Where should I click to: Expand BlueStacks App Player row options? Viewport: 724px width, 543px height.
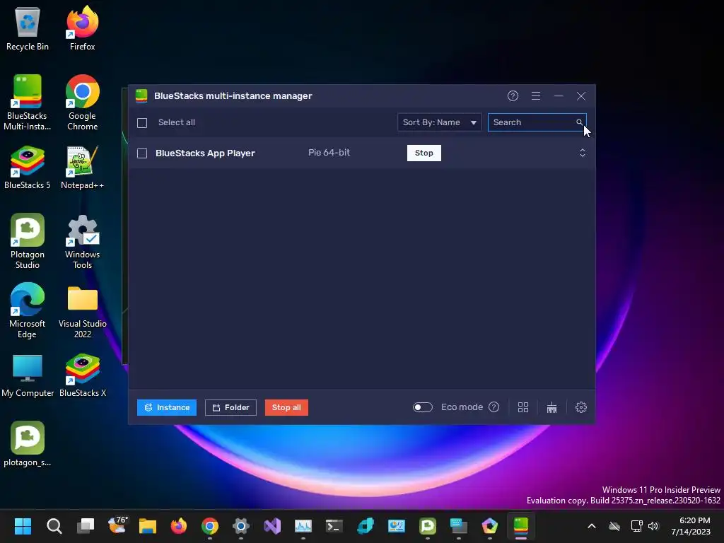point(583,153)
